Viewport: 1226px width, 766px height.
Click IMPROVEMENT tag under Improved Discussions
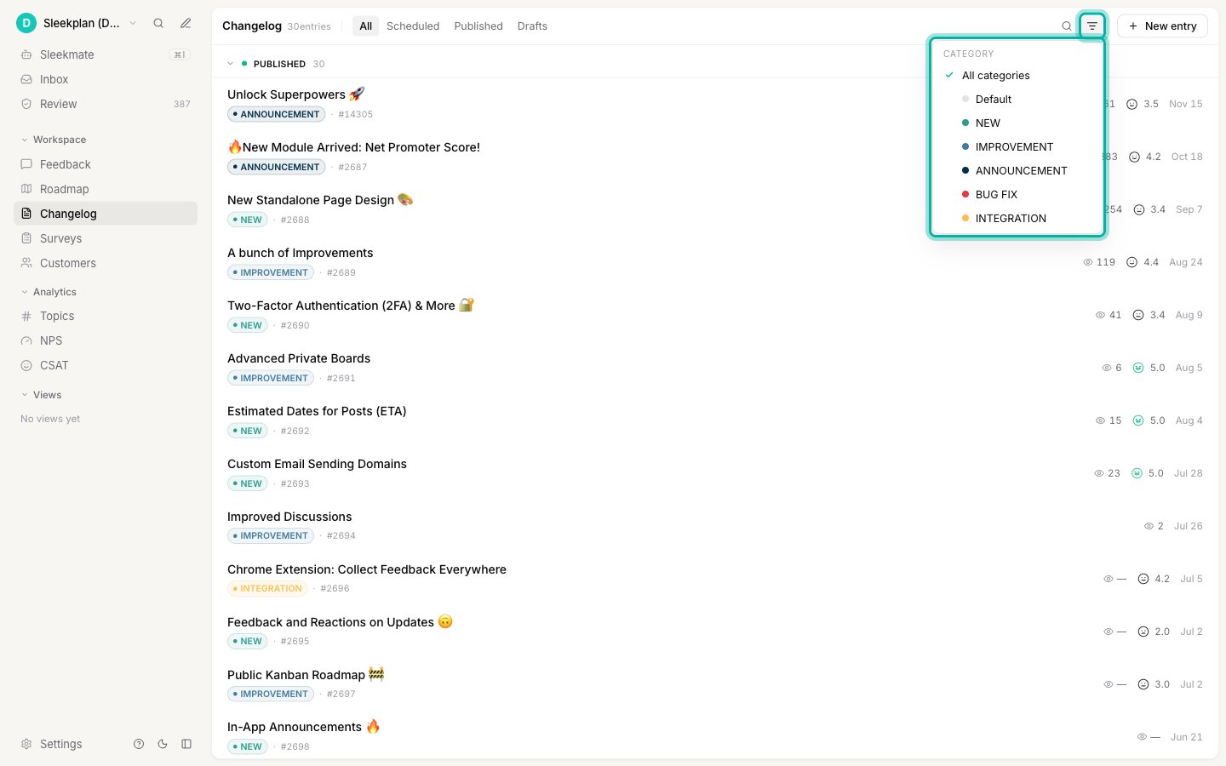pyautogui.click(x=271, y=536)
